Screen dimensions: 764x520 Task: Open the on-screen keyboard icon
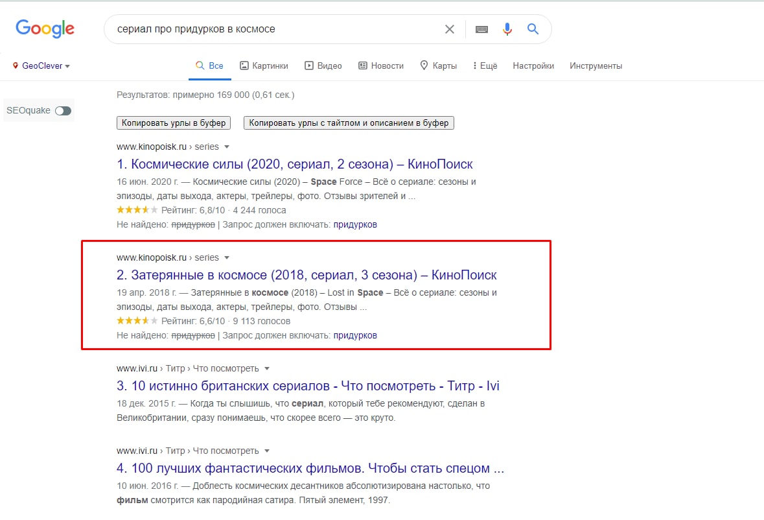click(481, 29)
